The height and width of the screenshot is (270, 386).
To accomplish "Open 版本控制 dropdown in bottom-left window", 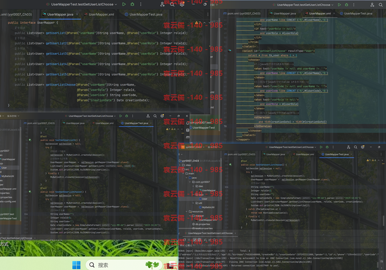I will pyautogui.click(x=13, y=116).
